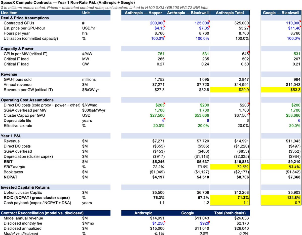Select the 'Operating Cost Assumptions' section header
This screenshot has height=235, width=302.
coord(27,100)
